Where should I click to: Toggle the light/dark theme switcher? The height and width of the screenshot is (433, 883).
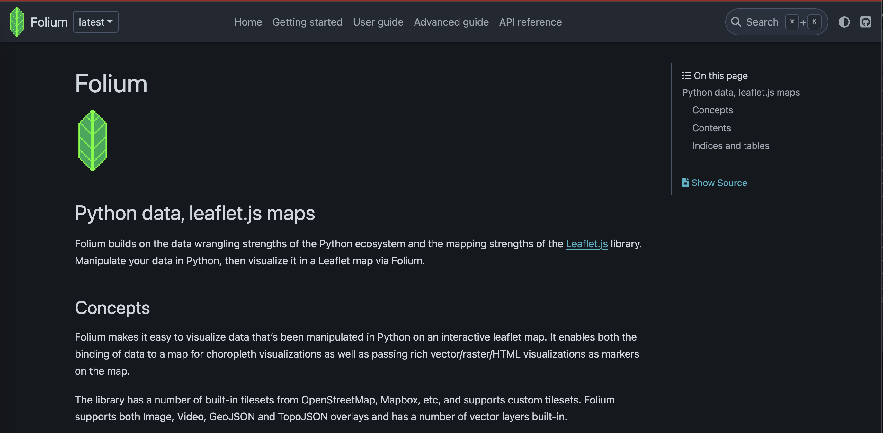(844, 22)
